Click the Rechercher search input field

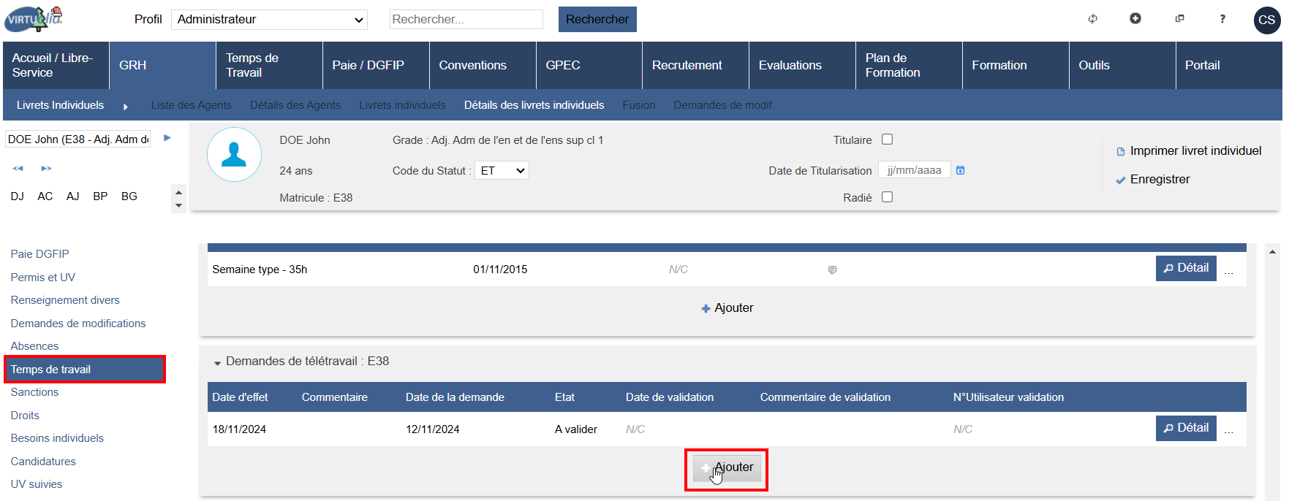(x=466, y=20)
